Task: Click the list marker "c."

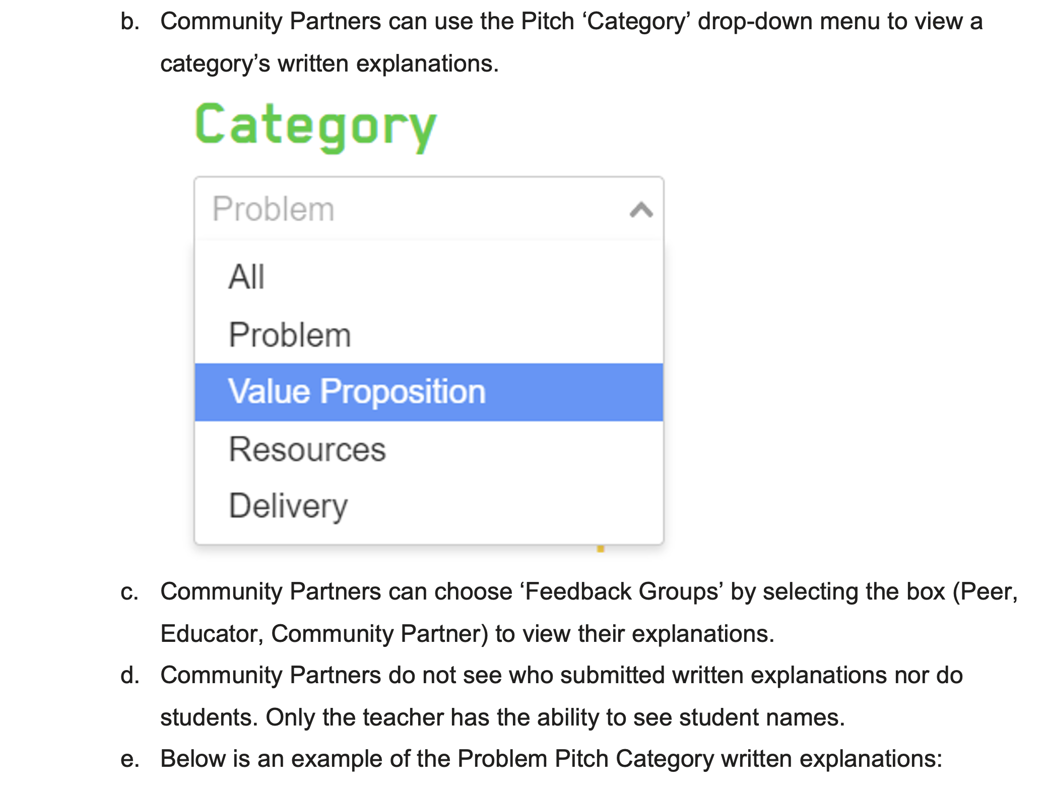Action: (129, 591)
